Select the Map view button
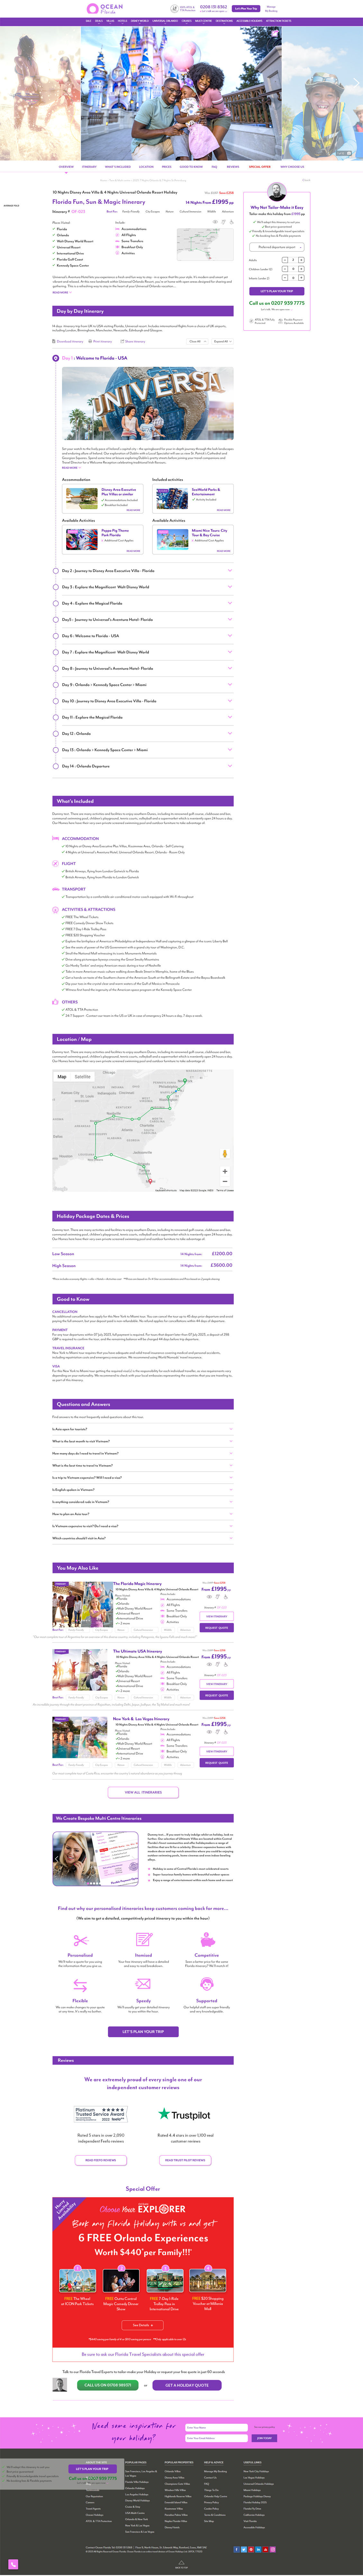The height and width of the screenshot is (2576, 363). point(62,1077)
